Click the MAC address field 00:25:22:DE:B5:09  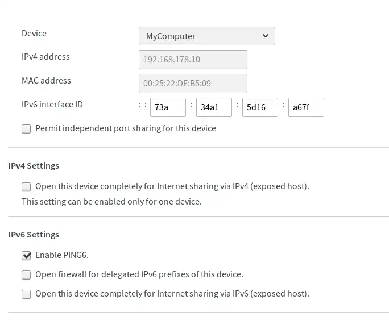193,84
